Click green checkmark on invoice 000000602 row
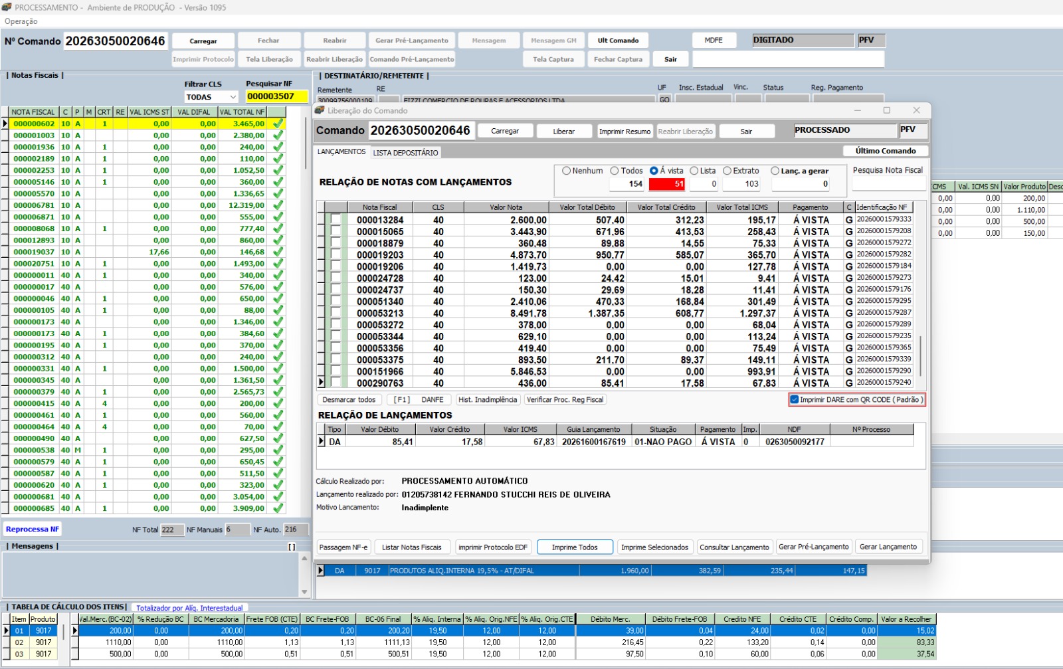 278,124
